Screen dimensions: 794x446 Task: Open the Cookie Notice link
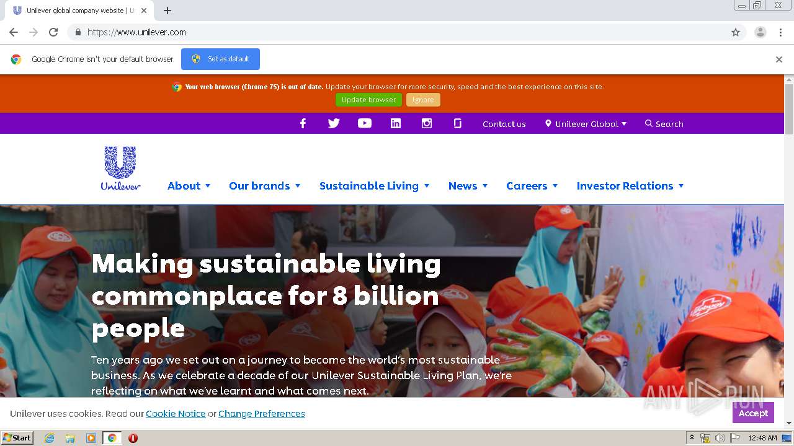point(176,414)
